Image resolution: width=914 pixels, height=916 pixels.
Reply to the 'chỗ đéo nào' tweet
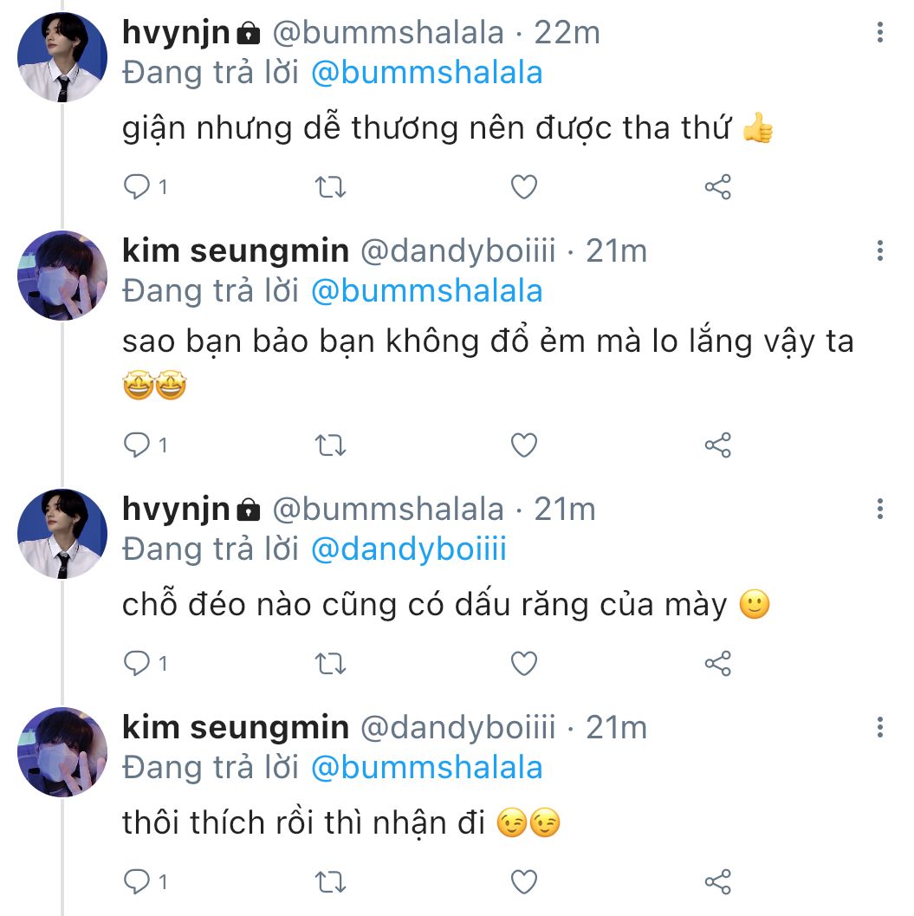[x=137, y=664]
